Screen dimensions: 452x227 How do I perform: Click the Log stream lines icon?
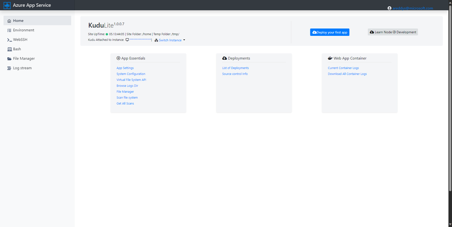coord(9,68)
